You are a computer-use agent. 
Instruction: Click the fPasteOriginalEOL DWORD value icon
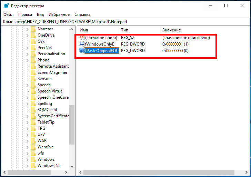point(82,50)
